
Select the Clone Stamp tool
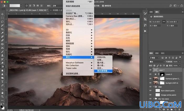point(2,55)
